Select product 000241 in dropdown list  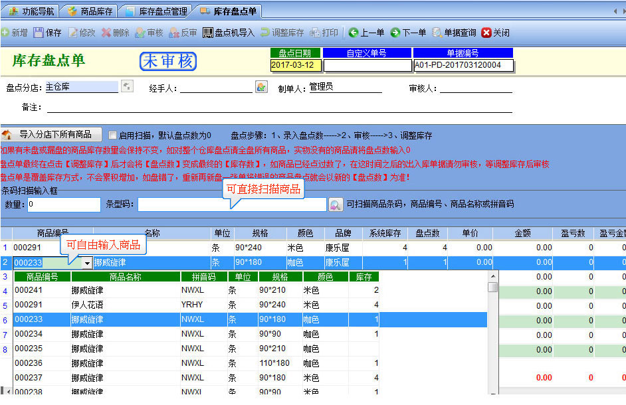[29, 290]
